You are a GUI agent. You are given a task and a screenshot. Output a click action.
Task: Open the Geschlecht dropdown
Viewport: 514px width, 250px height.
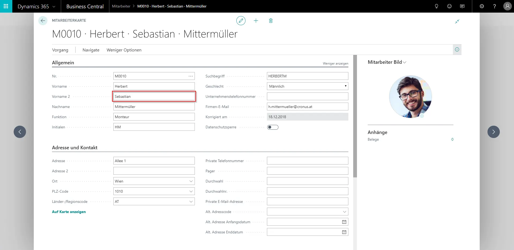[x=308, y=86]
